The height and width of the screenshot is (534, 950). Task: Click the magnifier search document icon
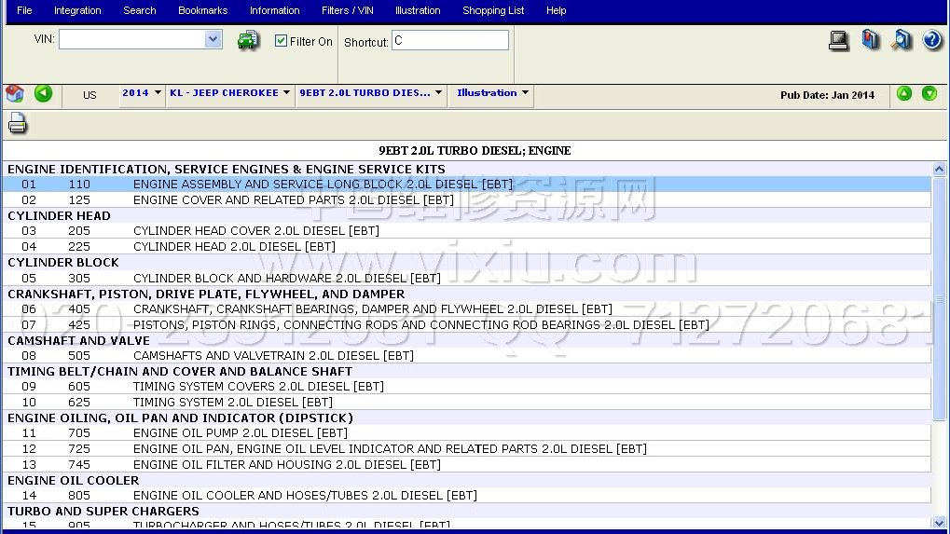click(902, 40)
